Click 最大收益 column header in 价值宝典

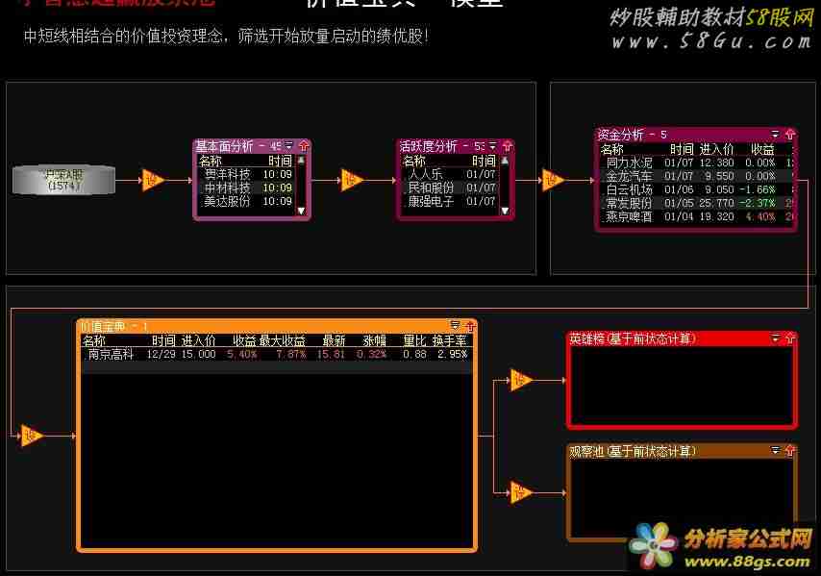[x=283, y=340]
